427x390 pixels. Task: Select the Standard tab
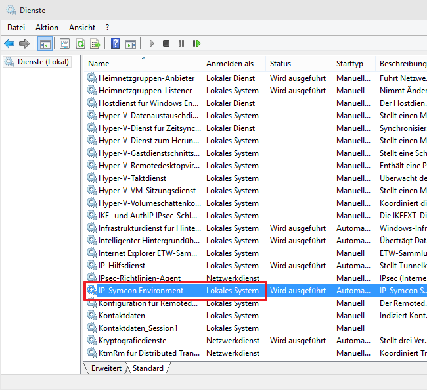[x=148, y=368]
